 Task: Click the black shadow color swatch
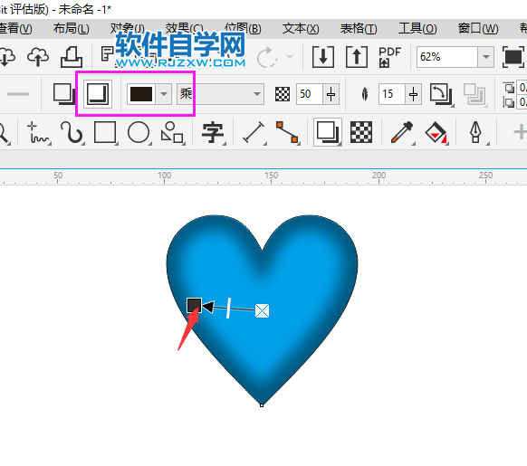click(x=141, y=94)
